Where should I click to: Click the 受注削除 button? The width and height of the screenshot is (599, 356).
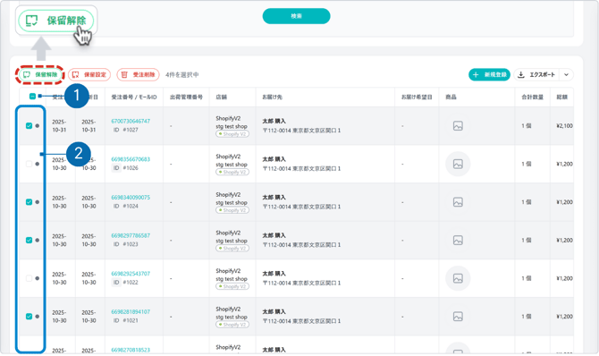pos(139,74)
